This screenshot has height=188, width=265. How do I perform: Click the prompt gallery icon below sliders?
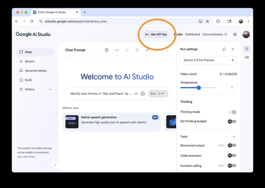coord(247,57)
